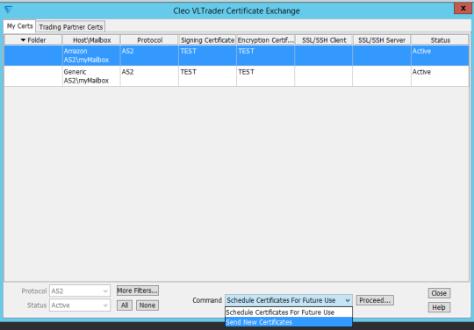The width and height of the screenshot is (474, 330).
Task: Select the Generic AS2\myMailbox row
Action: coord(236,76)
